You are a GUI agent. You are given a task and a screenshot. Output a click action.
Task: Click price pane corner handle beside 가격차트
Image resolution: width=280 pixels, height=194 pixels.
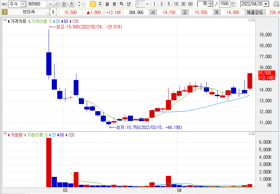coord(5,20)
